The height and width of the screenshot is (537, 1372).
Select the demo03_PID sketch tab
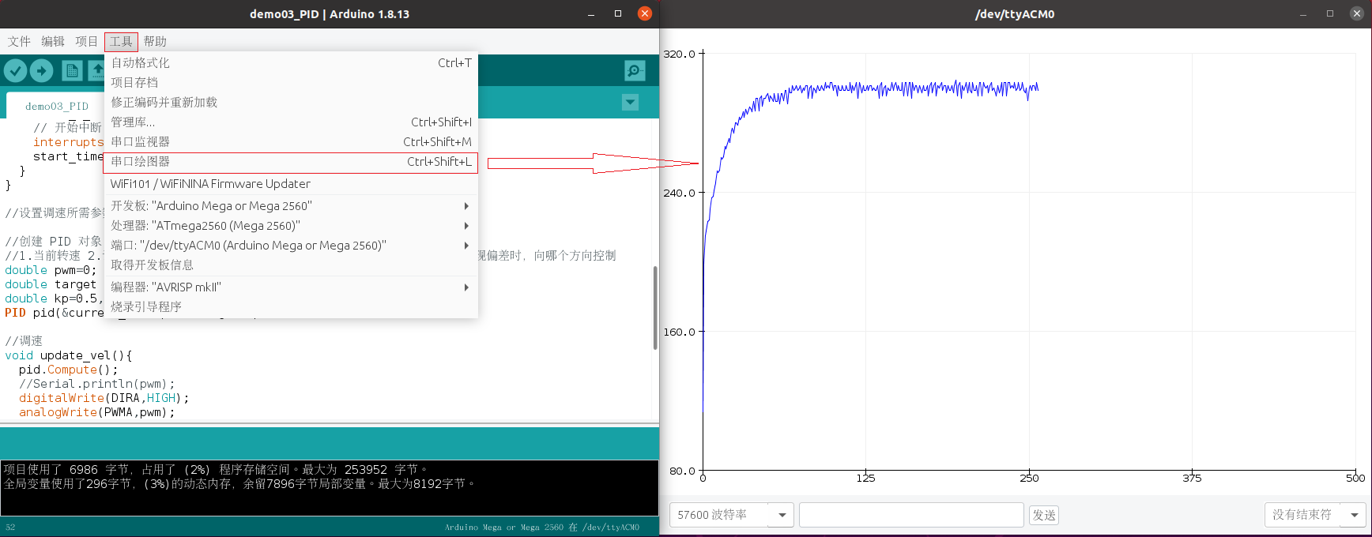click(56, 106)
